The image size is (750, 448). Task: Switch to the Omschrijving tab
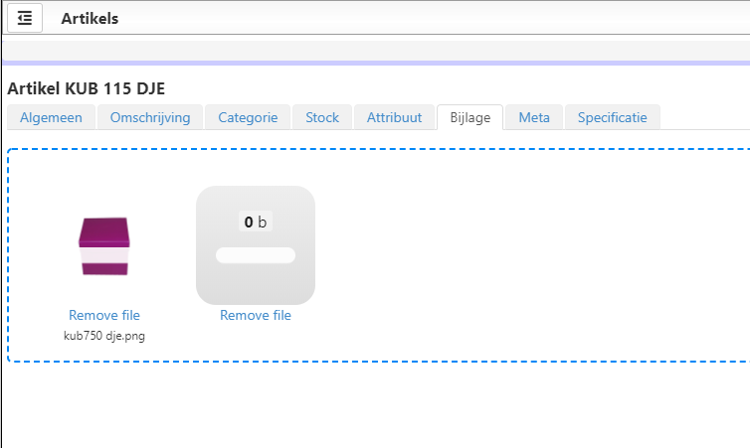tap(150, 117)
